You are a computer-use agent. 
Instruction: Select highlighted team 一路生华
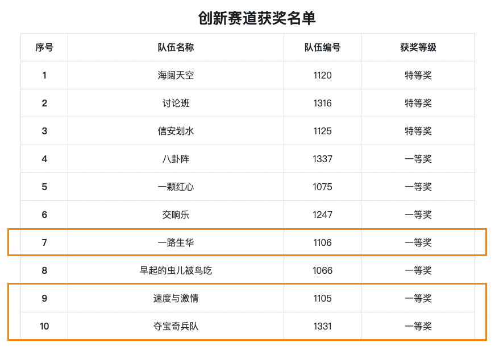tap(176, 242)
